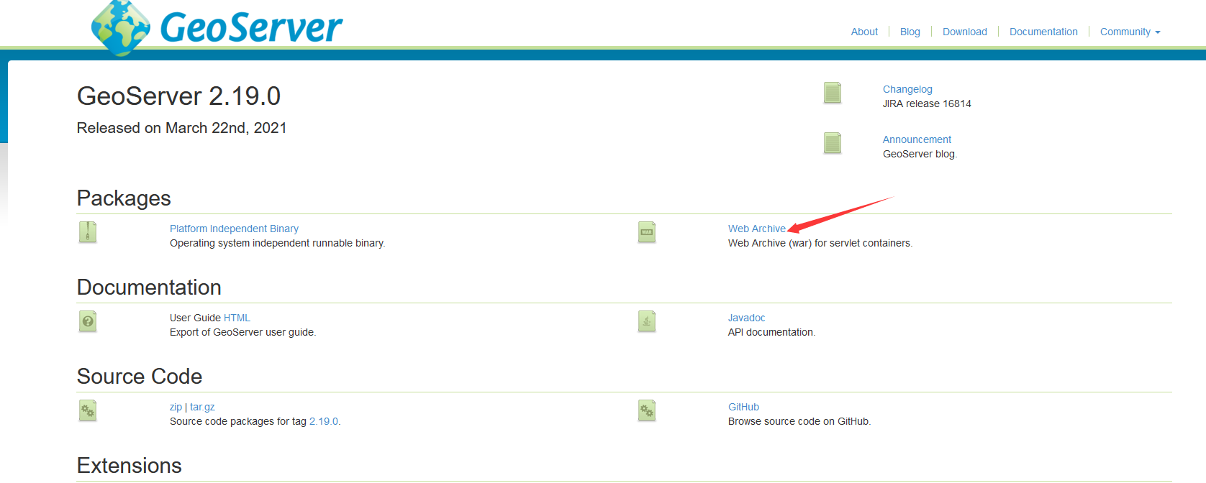Open the GitHub source link
The width and height of the screenshot is (1206, 483).
(743, 407)
